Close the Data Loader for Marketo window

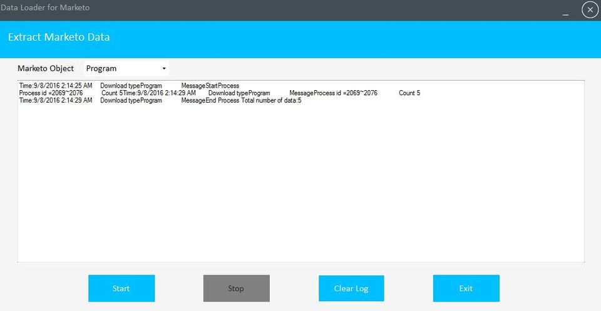click(x=590, y=10)
